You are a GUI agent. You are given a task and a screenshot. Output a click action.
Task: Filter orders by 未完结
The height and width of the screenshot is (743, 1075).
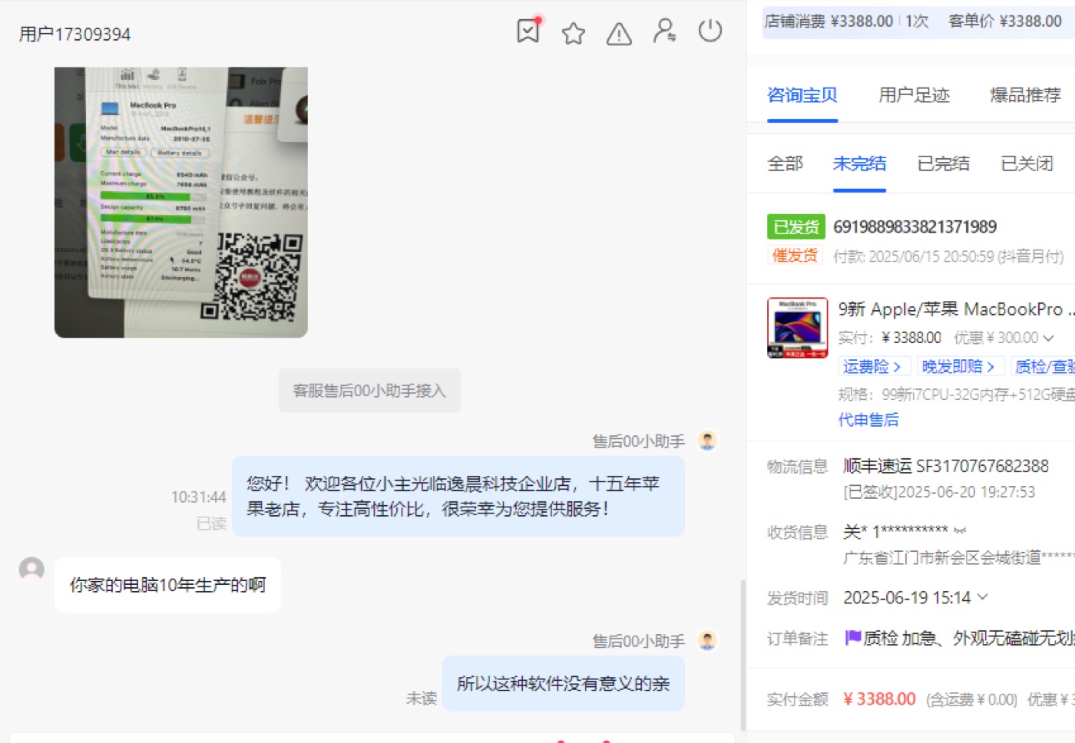859,163
